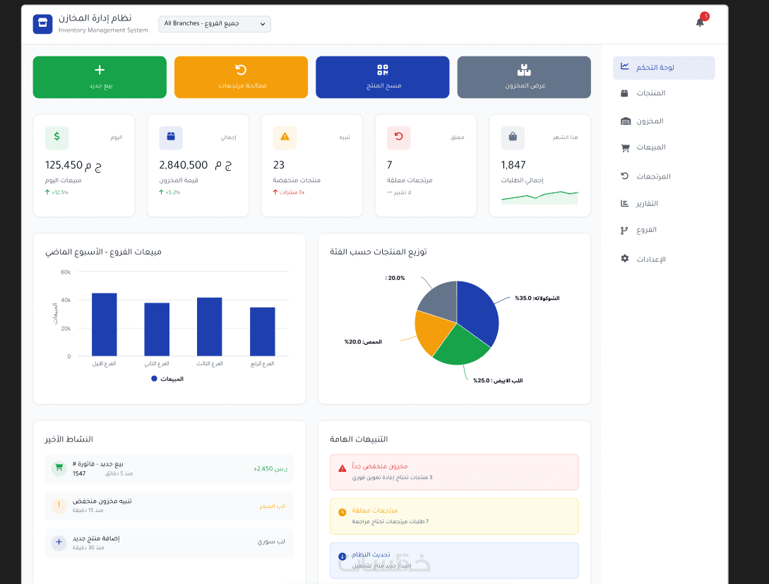Expand the All Branches dropdown
The height and width of the screenshot is (584, 769).
click(215, 24)
